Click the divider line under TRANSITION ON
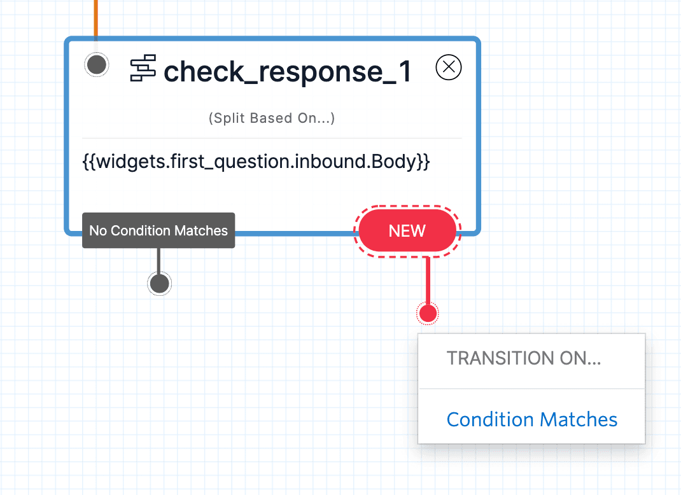Screen dimensions: 681x495 click(x=531, y=389)
